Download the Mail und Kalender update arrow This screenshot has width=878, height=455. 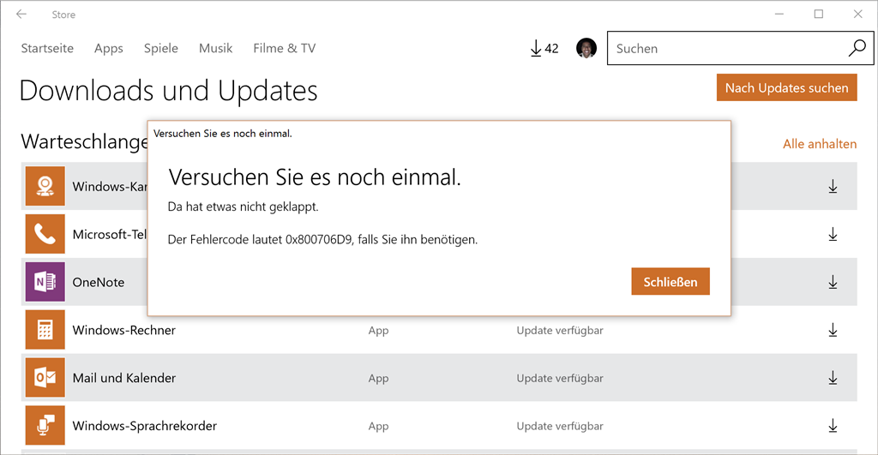[833, 379]
